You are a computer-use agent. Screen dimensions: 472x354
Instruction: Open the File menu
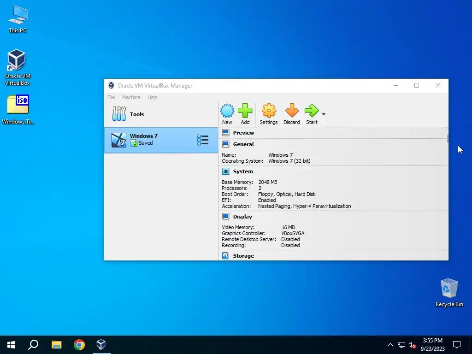tap(111, 97)
